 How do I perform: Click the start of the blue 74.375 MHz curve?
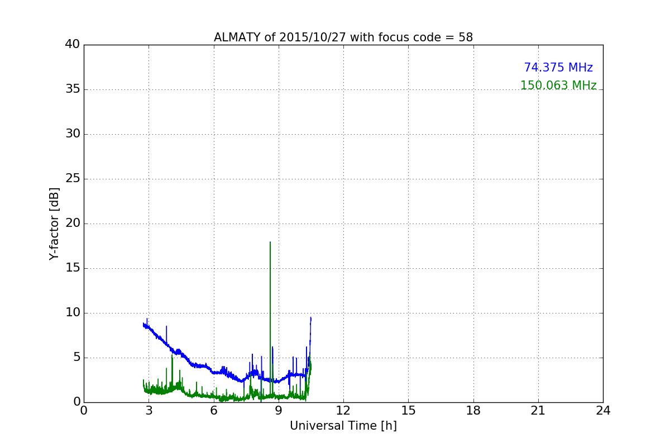(x=143, y=324)
